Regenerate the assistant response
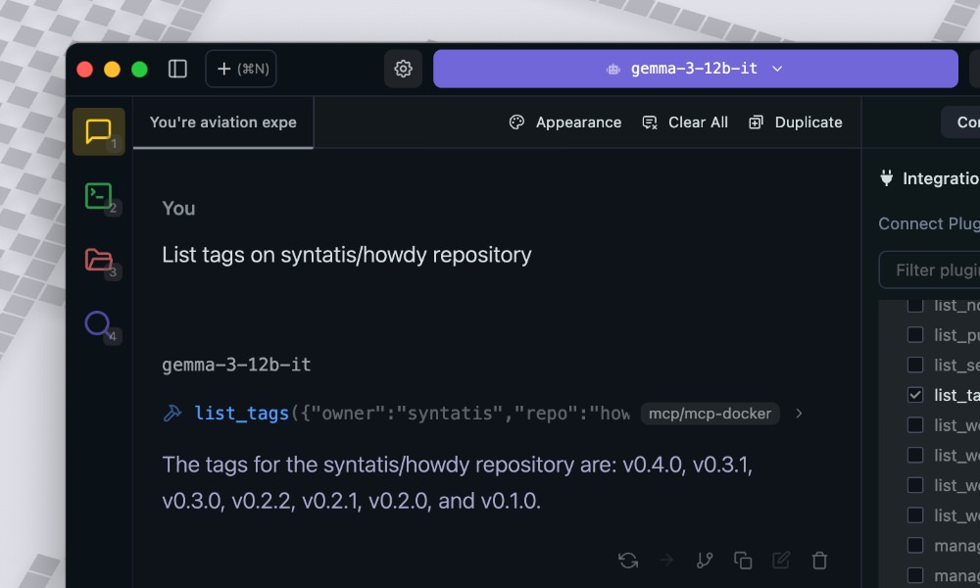 click(627, 560)
